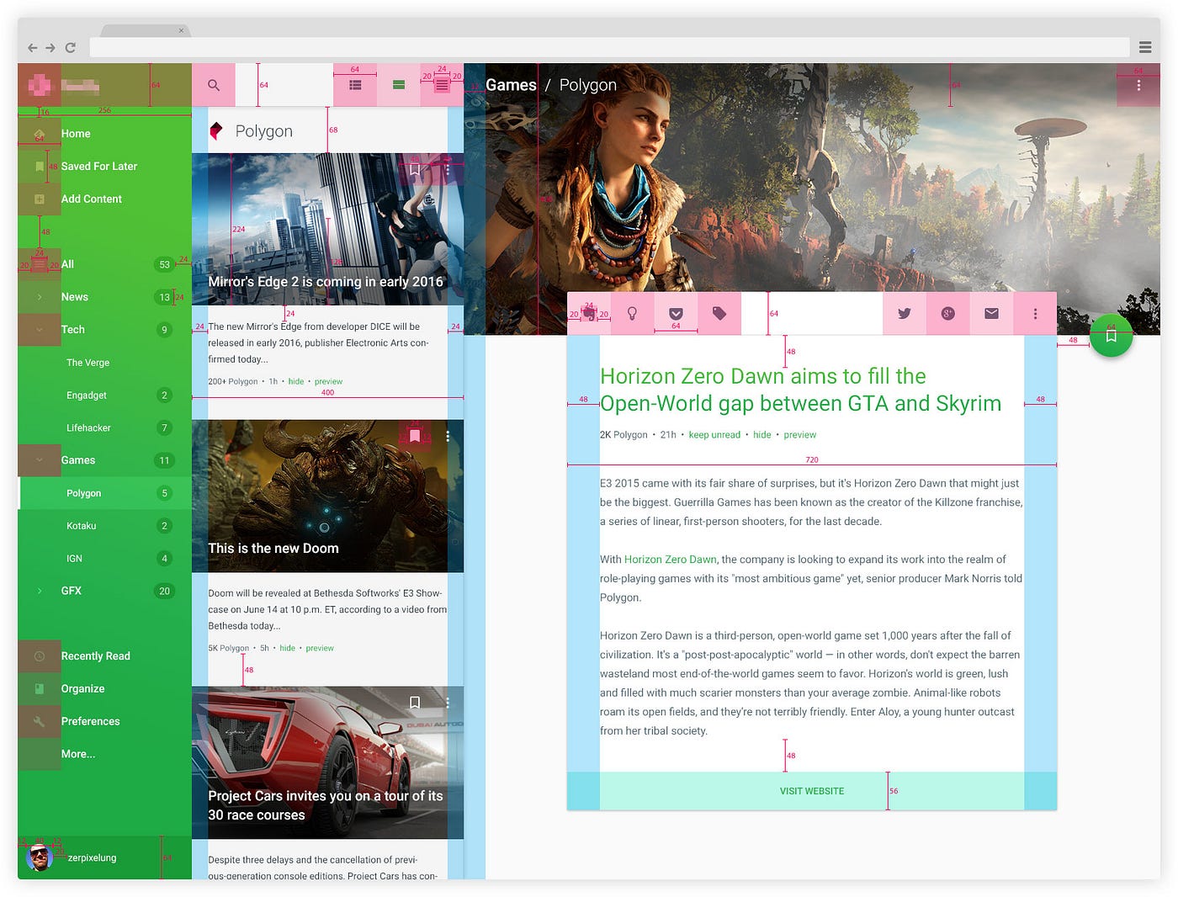This screenshot has height=897, width=1178.
Task: Share the article via Google+
Action: (948, 313)
